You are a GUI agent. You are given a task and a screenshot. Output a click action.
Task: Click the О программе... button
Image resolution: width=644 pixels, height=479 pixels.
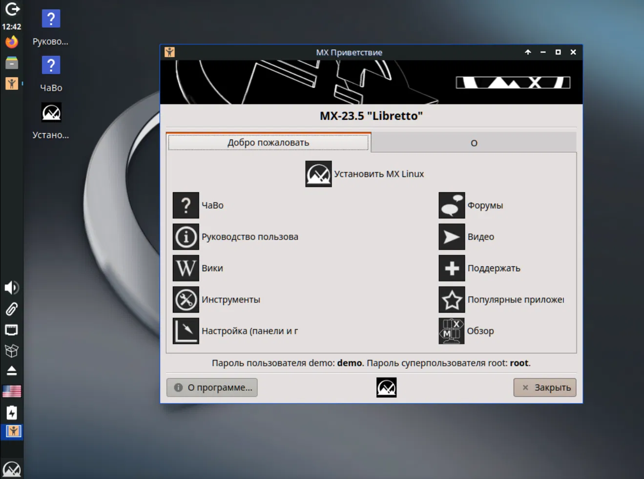(x=212, y=388)
